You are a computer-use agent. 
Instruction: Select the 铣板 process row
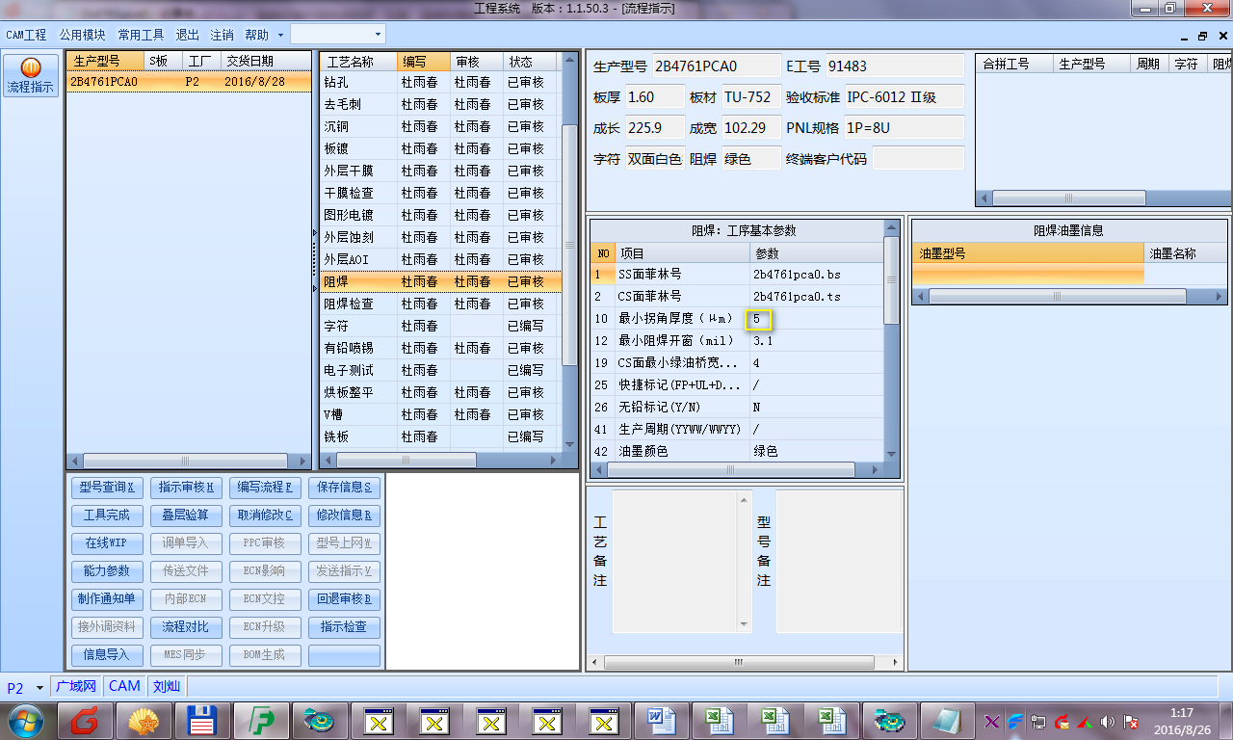[x=440, y=436]
